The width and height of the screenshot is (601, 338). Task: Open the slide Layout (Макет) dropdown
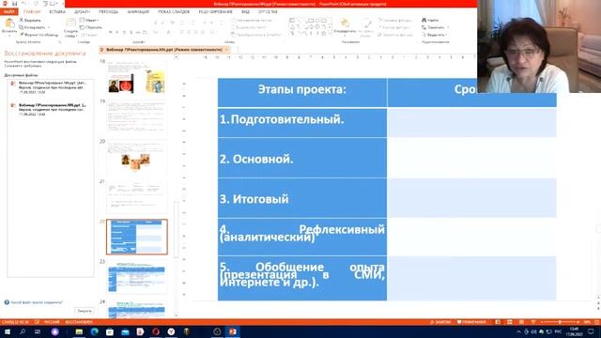coord(90,20)
